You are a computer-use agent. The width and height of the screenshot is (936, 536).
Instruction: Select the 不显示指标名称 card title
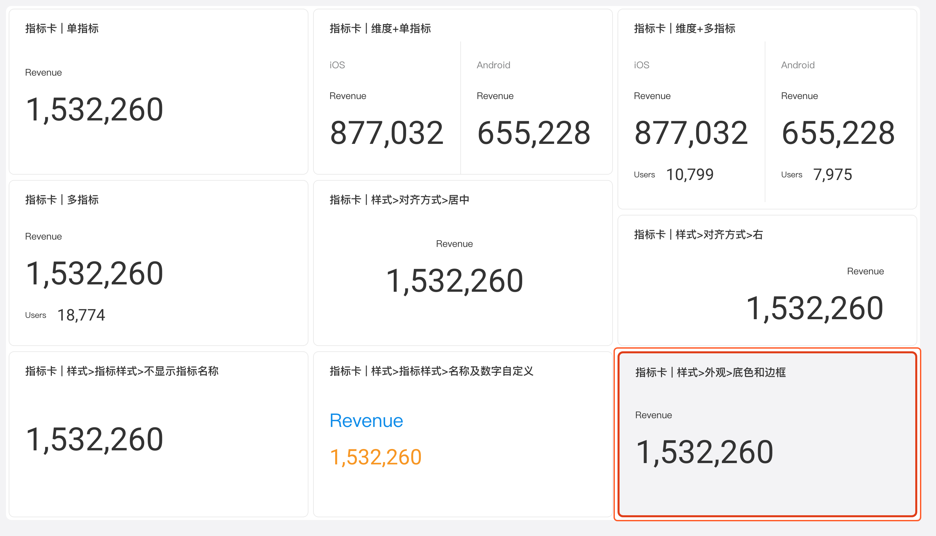[122, 371]
